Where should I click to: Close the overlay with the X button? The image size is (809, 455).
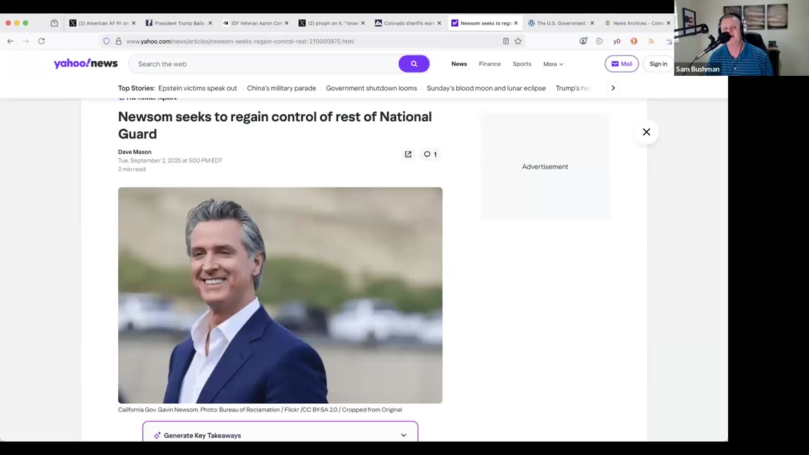click(646, 132)
